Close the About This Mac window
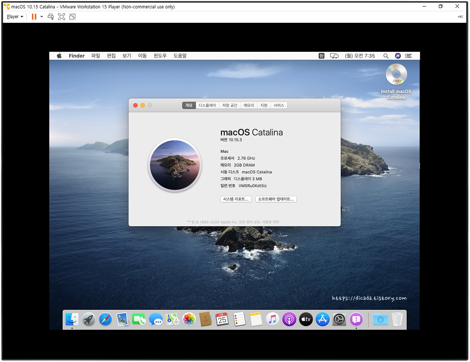This screenshot has height=362, width=470. [x=135, y=105]
